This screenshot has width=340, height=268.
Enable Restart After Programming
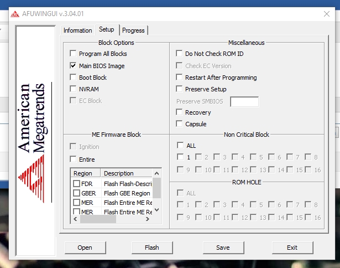[179, 77]
